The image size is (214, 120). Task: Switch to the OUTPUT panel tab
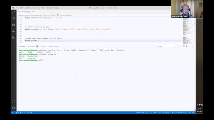[x=43, y=46]
